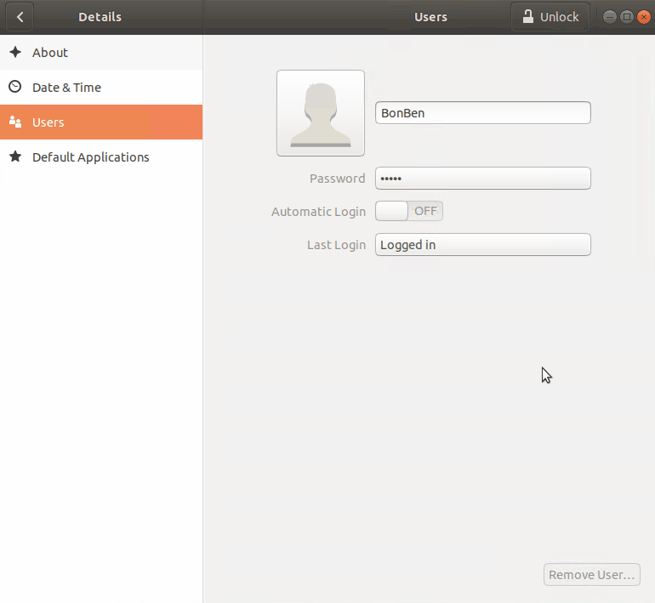
Task: Unlock user settings with the Unlock button
Action: point(550,17)
